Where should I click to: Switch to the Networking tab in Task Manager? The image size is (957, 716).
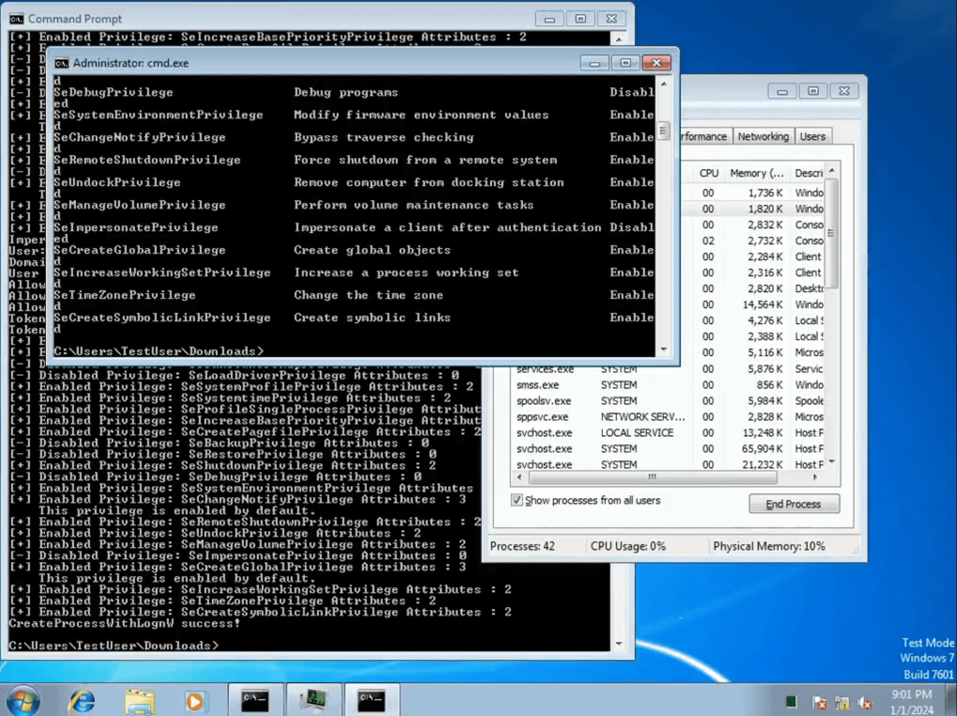tap(763, 136)
